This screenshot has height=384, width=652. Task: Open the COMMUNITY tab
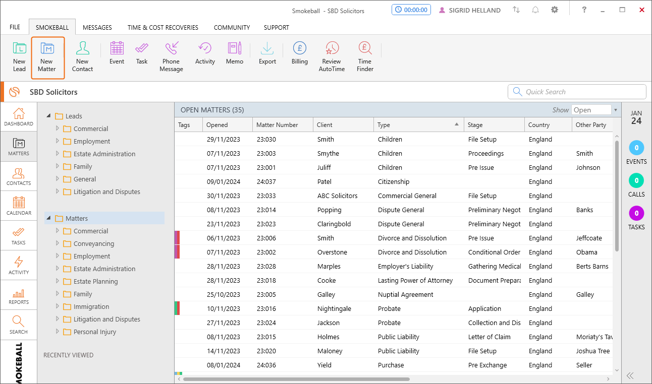[x=232, y=27]
